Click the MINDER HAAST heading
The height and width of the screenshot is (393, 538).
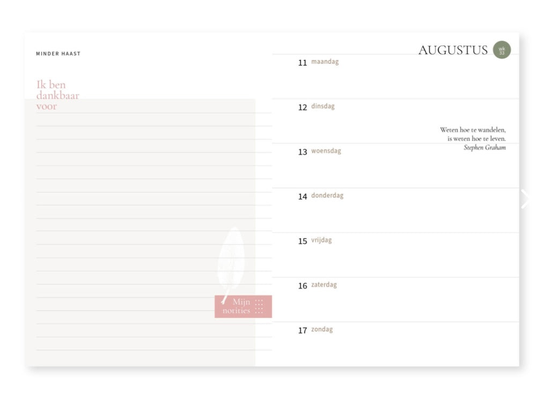[x=58, y=54]
